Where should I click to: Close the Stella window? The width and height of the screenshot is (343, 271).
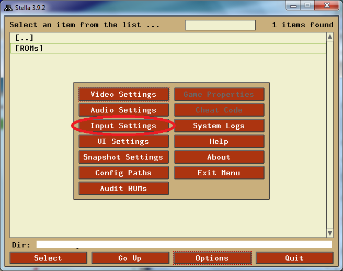(327, 5)
